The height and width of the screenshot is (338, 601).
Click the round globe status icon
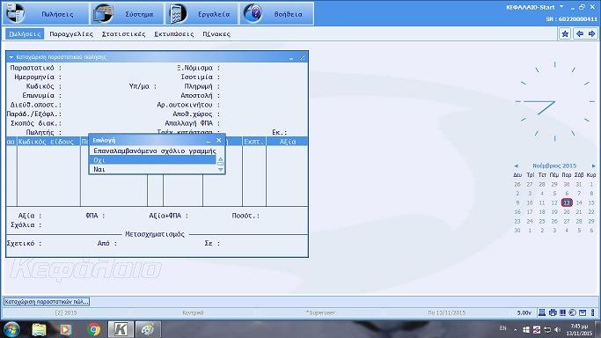click(572, 312)
